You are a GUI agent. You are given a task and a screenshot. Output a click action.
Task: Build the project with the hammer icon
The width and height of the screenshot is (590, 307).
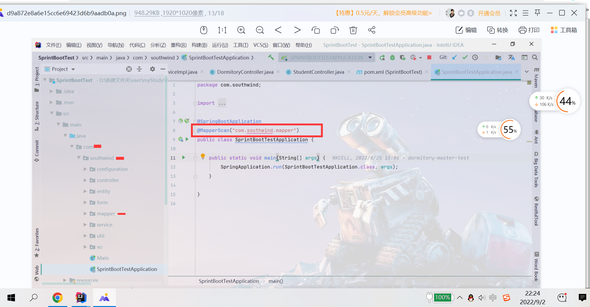[x=271, y=57]
